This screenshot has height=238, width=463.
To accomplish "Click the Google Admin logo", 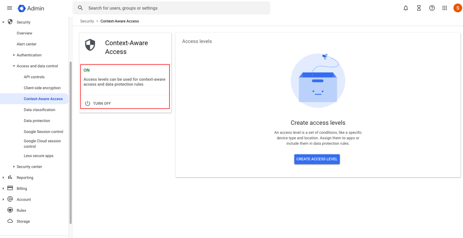I will 31,8.
